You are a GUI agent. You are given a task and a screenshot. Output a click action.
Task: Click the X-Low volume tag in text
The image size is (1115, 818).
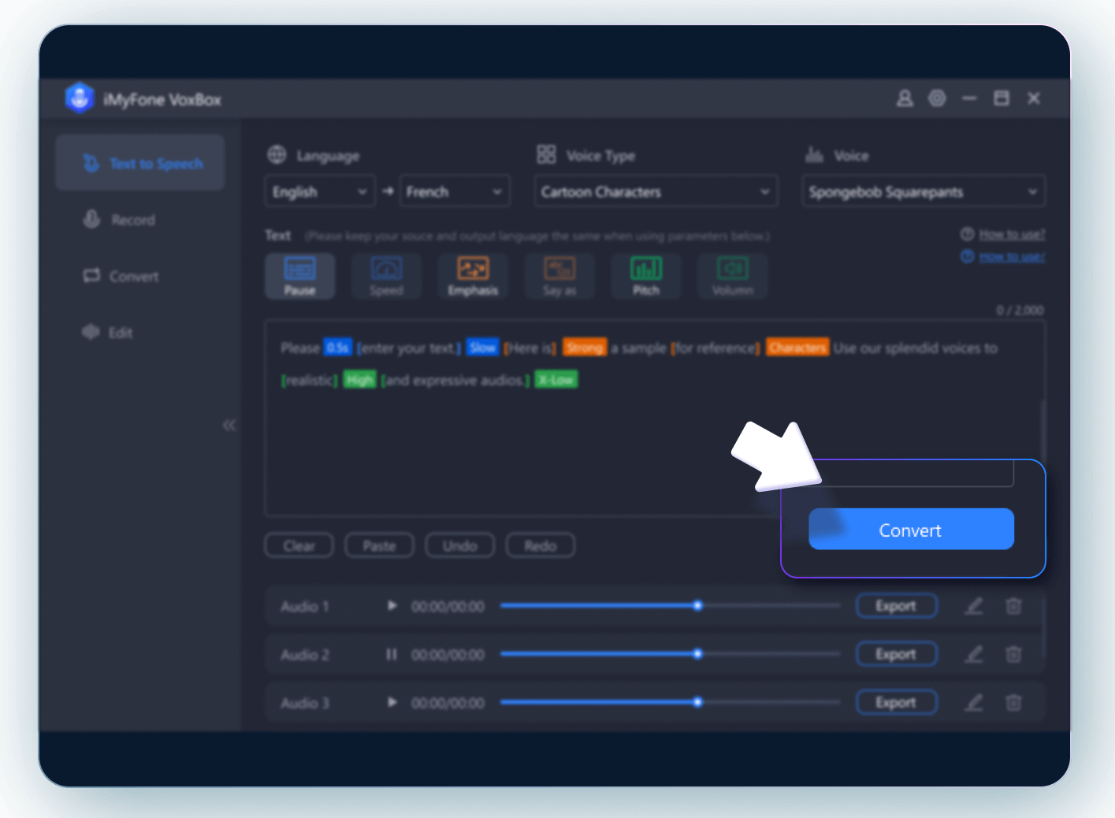point(556,380)
